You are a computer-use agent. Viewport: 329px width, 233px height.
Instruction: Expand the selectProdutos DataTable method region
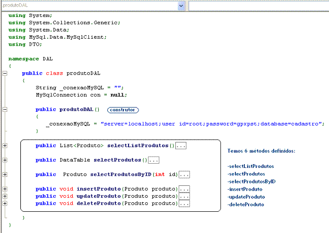pos(5,160)
